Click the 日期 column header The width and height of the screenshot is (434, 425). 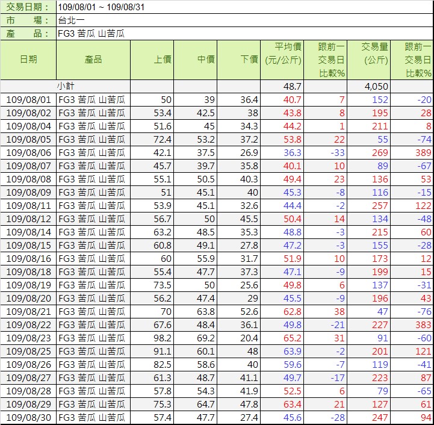tap(28, 60)
